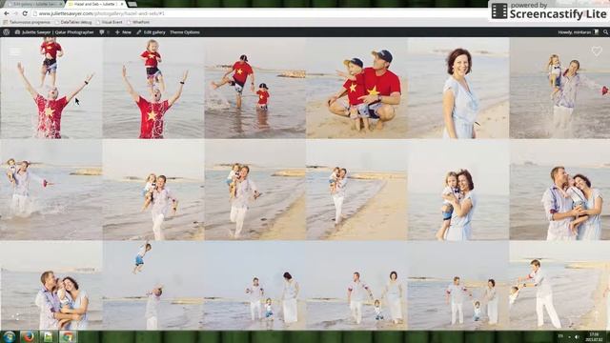The width and height of the screenshot is (610, 343).
Task: Open the Chrome taskbar icon
Action: click(68, 336)
